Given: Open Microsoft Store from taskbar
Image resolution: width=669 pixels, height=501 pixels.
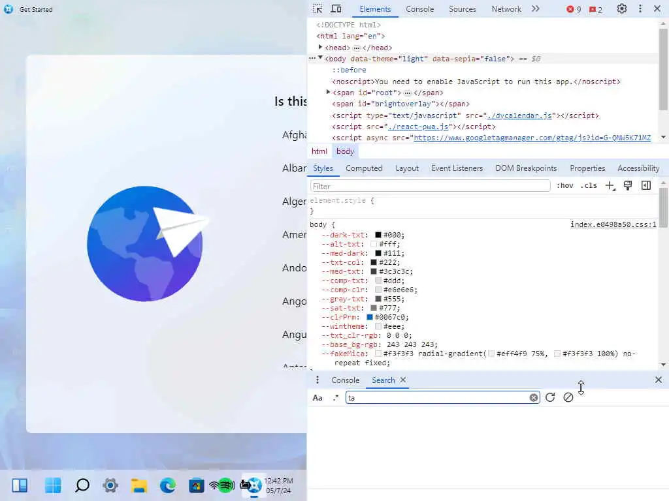Looking at the screenshot, I should (x=196, y=485).
